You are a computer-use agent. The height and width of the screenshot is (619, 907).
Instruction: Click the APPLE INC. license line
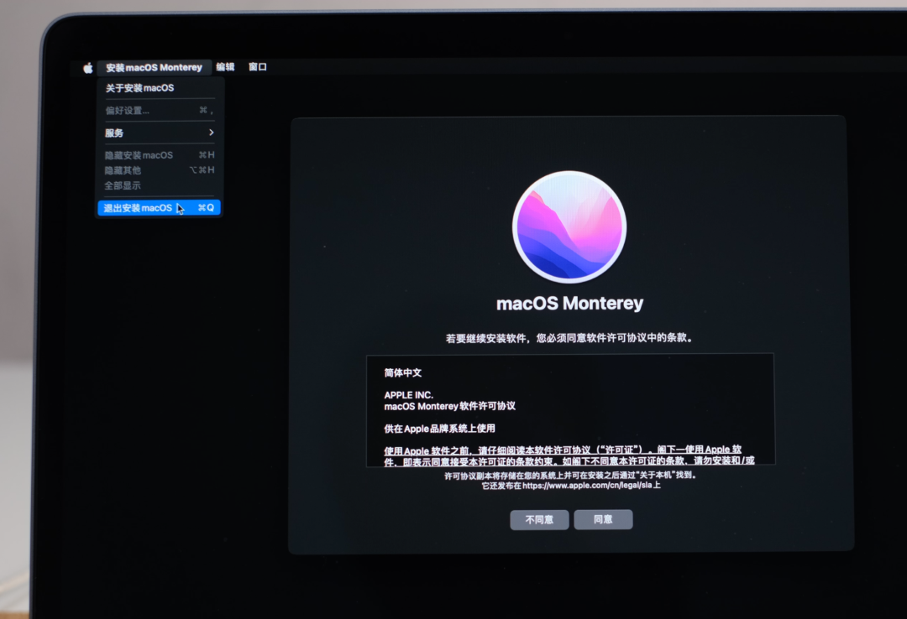[x=408, y=395]
